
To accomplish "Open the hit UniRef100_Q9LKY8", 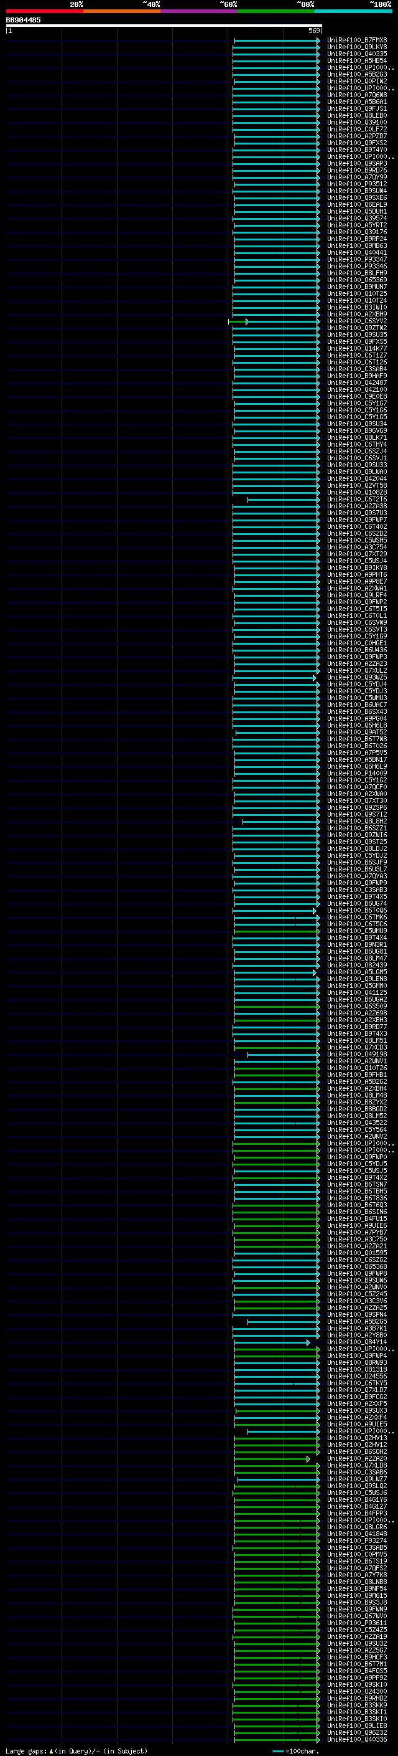I will click(x=357, y=47).
